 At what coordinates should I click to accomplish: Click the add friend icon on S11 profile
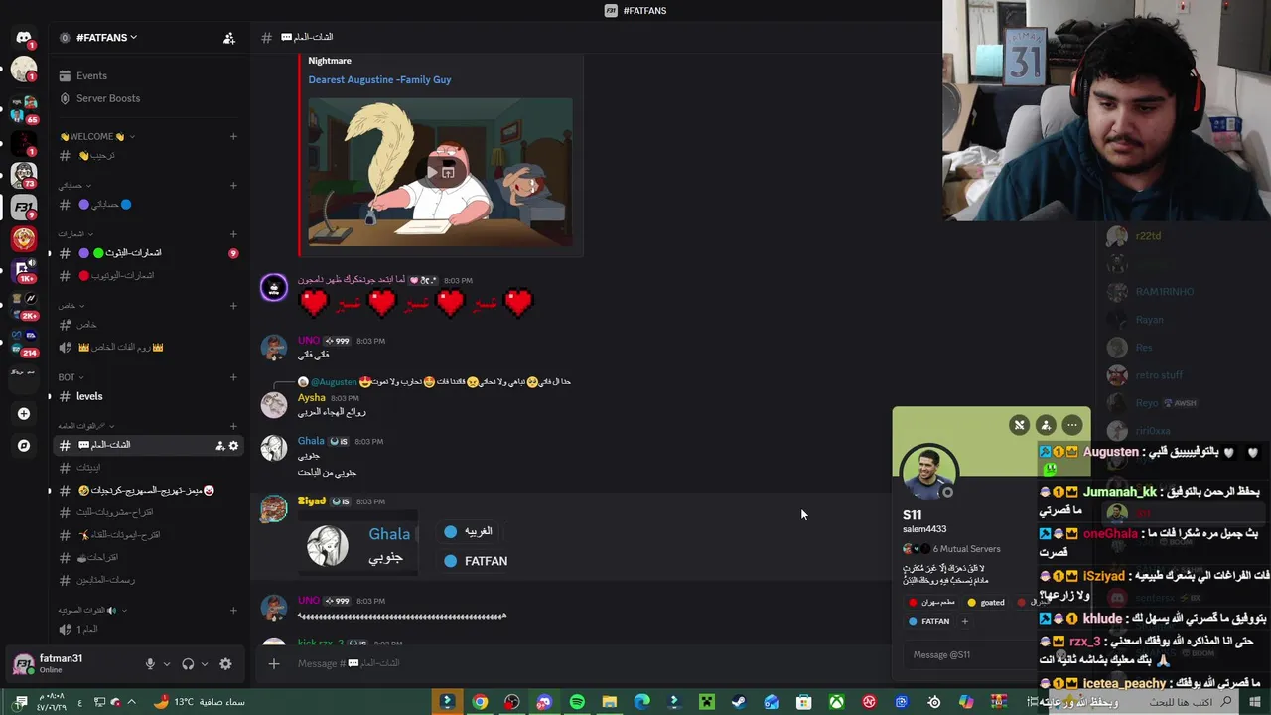point(1046,425)
